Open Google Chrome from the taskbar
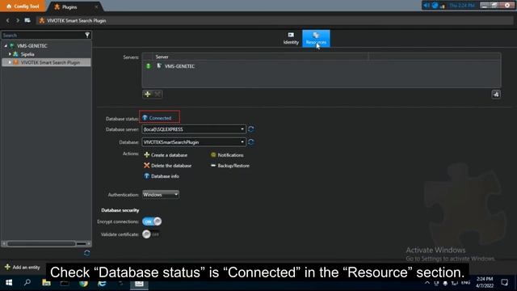The image size is (517, 291). click(83, 283)
